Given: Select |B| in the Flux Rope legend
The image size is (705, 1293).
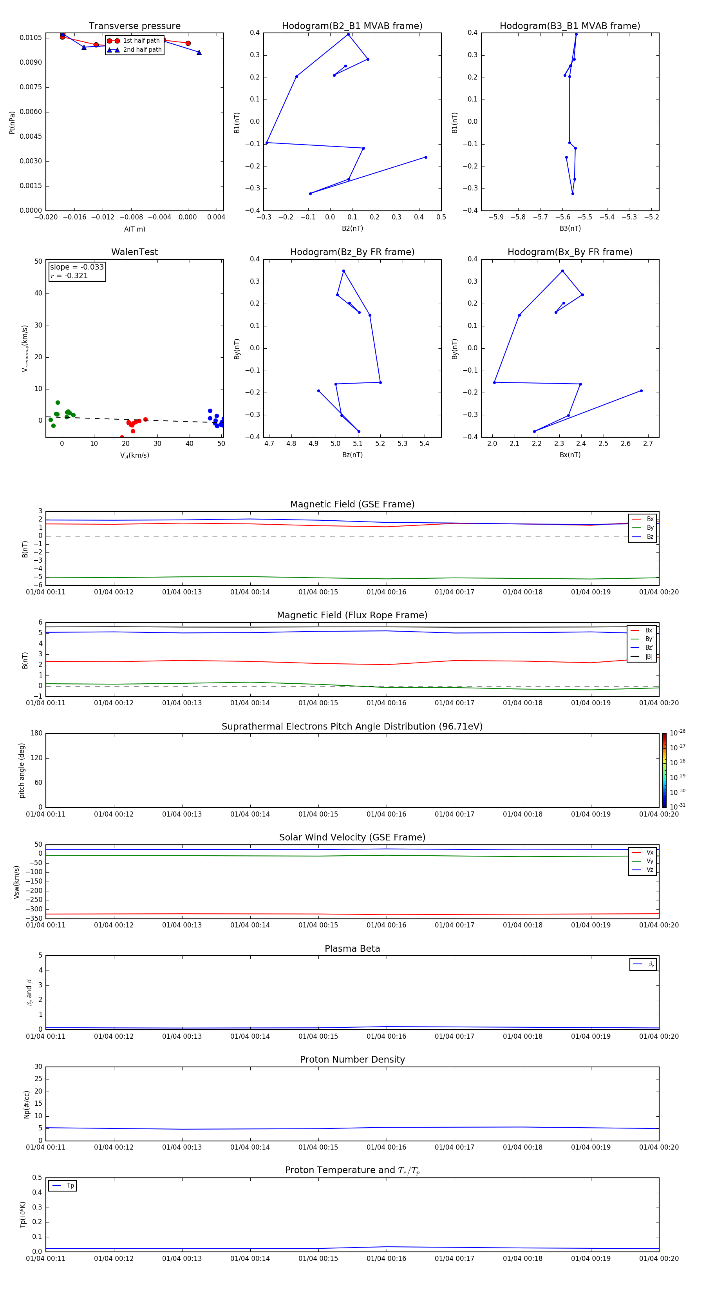Looking at the screenshot, I should [x=642, y=657].
